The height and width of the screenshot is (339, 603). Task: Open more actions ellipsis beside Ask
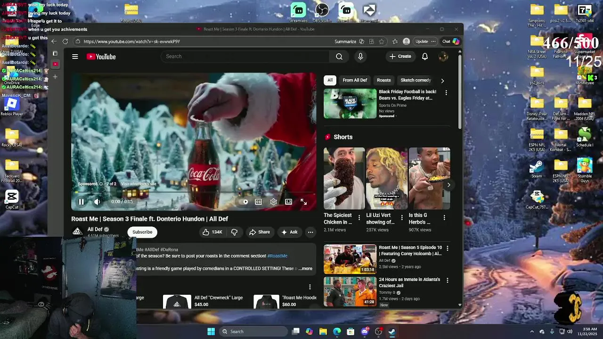310,232
